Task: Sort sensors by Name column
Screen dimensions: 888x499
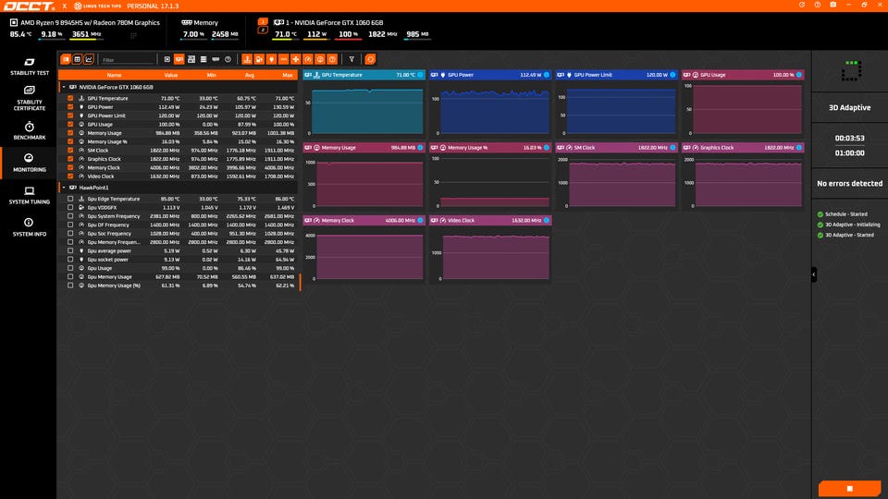Action: tap(114, 75)
